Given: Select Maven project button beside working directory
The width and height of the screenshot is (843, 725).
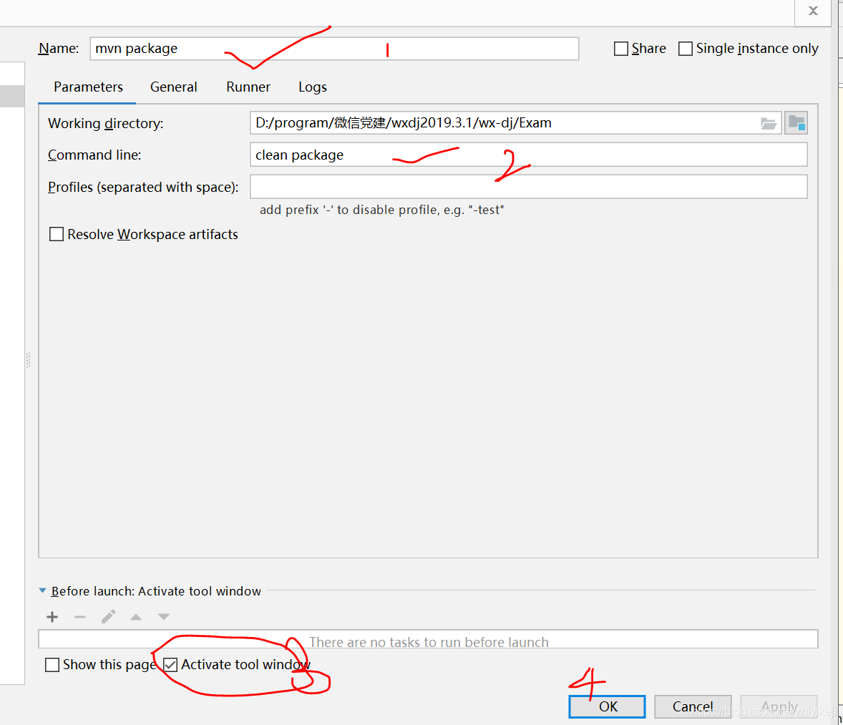Looking at the screenshot, I should tap(796, 123).
